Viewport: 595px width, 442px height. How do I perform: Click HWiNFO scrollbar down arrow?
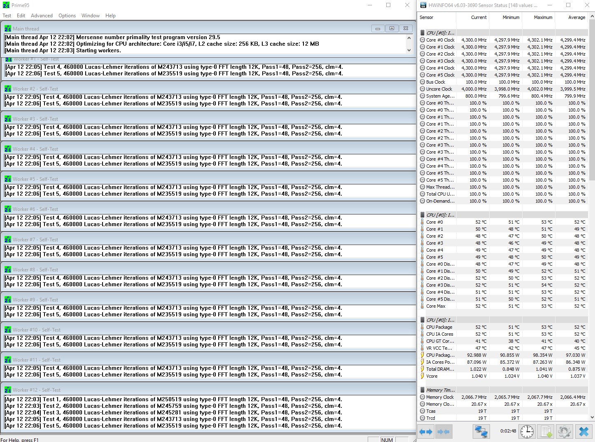[x=592, y=417]
